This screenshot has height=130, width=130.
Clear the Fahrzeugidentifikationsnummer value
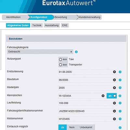point(114,111)
